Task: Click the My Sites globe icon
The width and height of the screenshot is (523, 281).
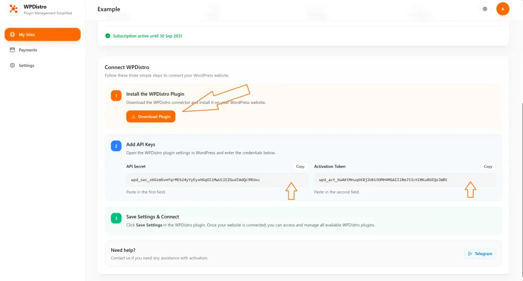Action: (13, 34)
